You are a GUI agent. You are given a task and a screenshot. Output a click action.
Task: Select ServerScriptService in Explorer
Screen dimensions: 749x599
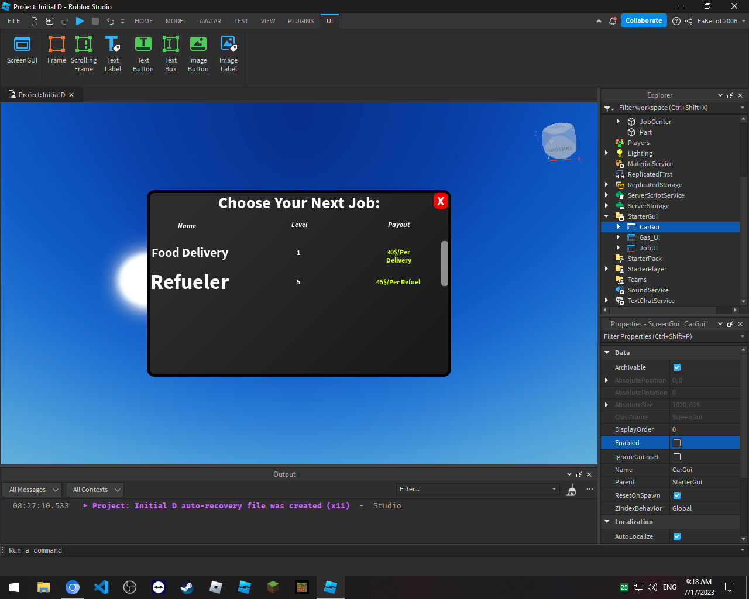tap(656, 195)
